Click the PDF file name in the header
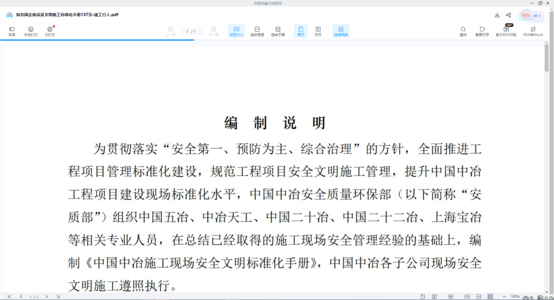Image resolution: width=554 pixels, height=300 pixels. 67,15
